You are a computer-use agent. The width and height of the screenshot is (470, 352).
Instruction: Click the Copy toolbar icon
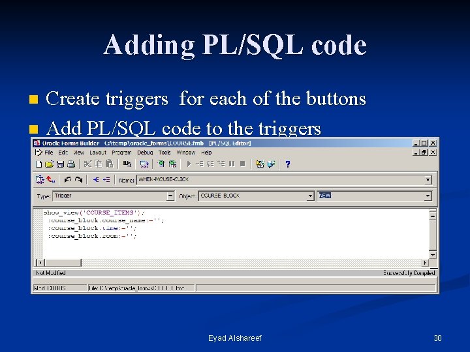[x=99, y=164]
